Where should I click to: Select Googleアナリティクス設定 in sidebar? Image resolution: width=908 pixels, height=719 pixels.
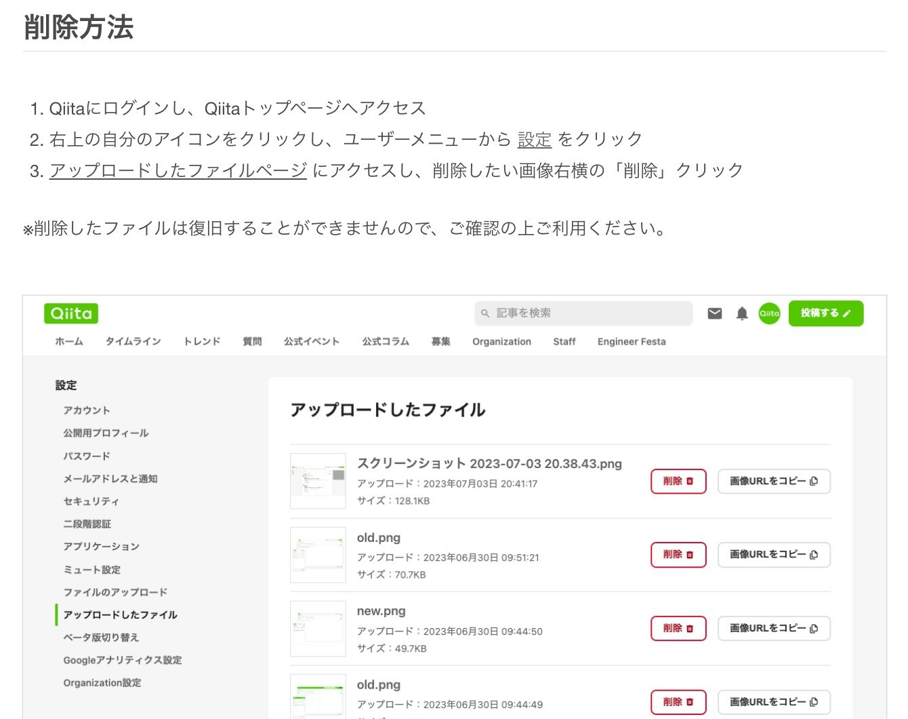pos(123,660)
